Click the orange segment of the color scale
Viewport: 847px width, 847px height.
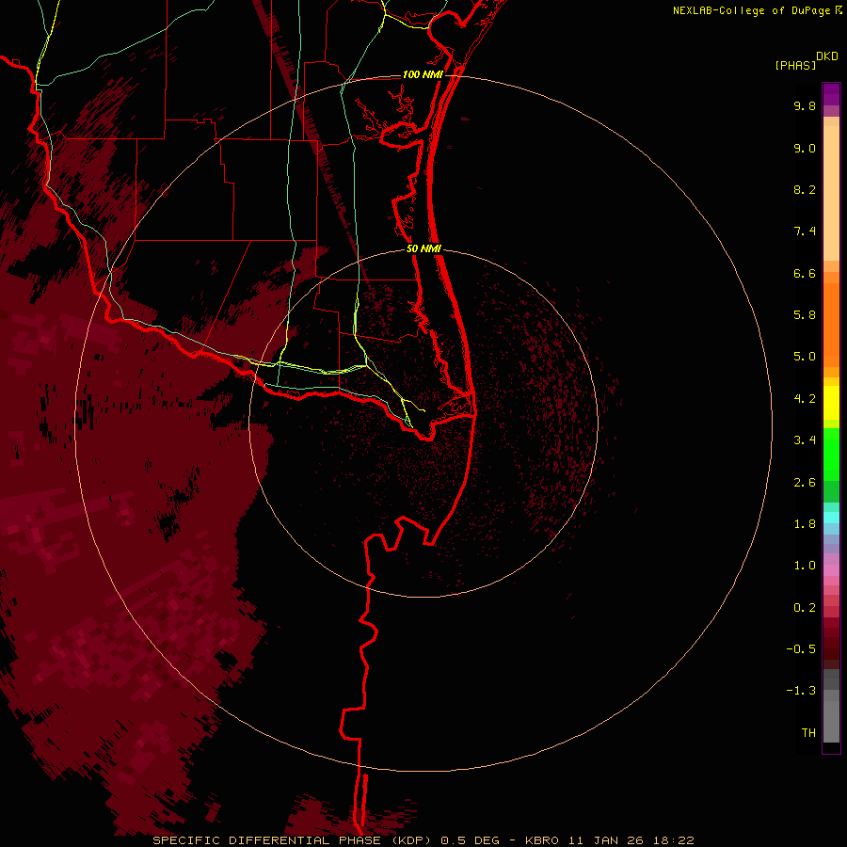[831, 325]
